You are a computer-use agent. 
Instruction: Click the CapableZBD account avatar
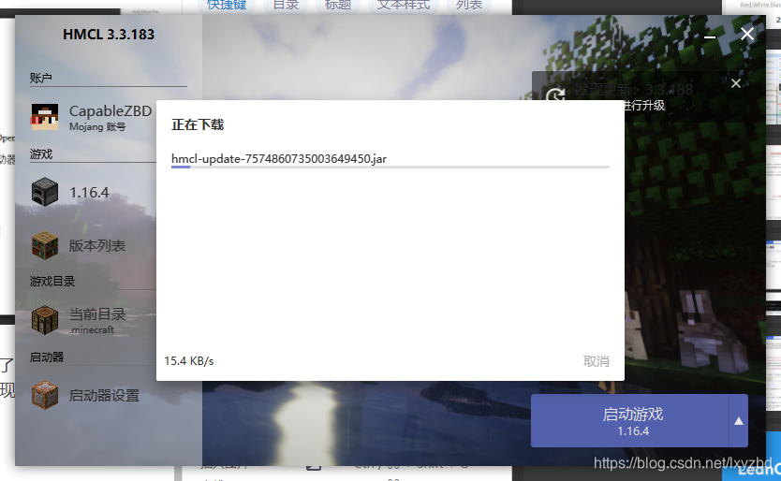45,117
